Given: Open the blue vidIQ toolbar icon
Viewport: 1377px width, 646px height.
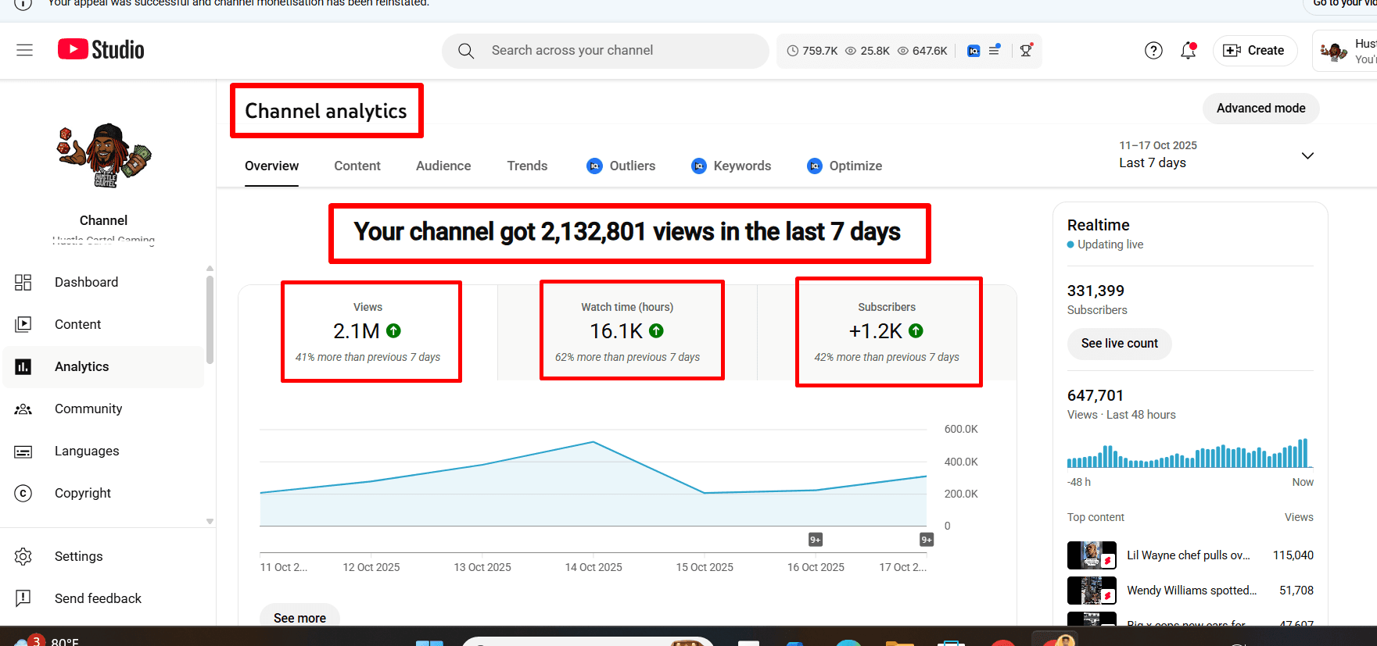Looking at the screenshot, I should (x=974, y=51).
